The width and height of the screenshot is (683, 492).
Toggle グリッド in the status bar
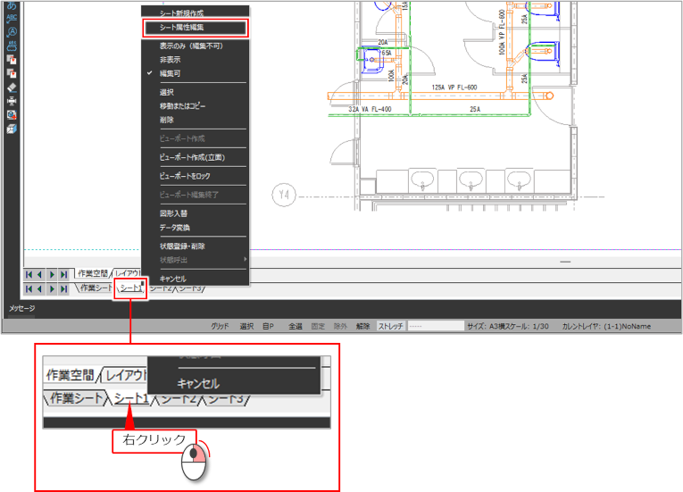(x=220, y=326)
